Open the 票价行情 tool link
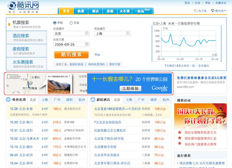232x168 pixels. point(115,65)
